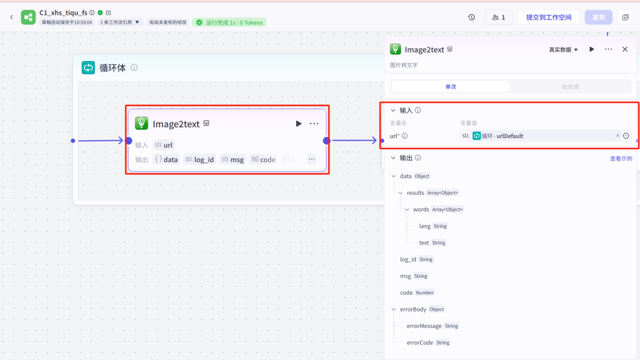
Task: Run the Image2text node on canvas
Action: click(x=298, y=124)
